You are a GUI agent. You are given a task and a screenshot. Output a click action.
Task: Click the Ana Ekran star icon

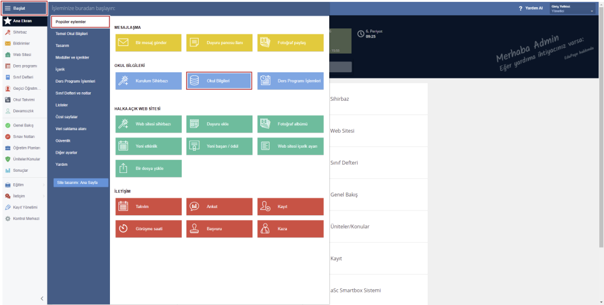pyautogui.click(x=7, y=20)
